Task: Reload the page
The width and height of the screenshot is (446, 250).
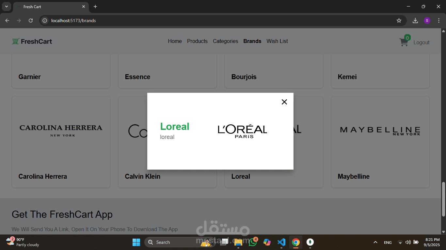Action: coord(31,21)
